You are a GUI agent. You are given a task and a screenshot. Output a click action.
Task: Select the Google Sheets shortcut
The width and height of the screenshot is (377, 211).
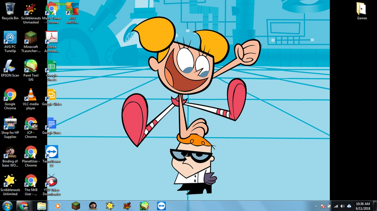pyautogui.click(x=52, y=71)
